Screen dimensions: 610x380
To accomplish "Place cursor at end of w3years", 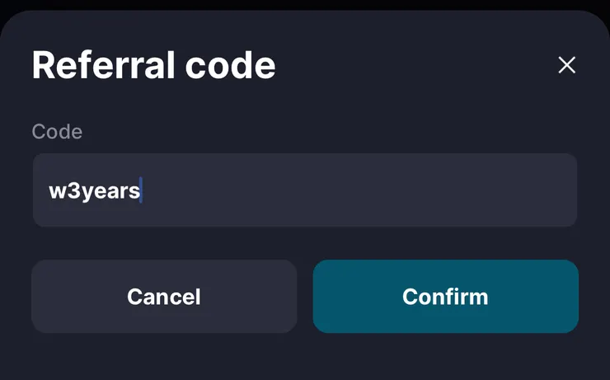I will pos(142,191).
